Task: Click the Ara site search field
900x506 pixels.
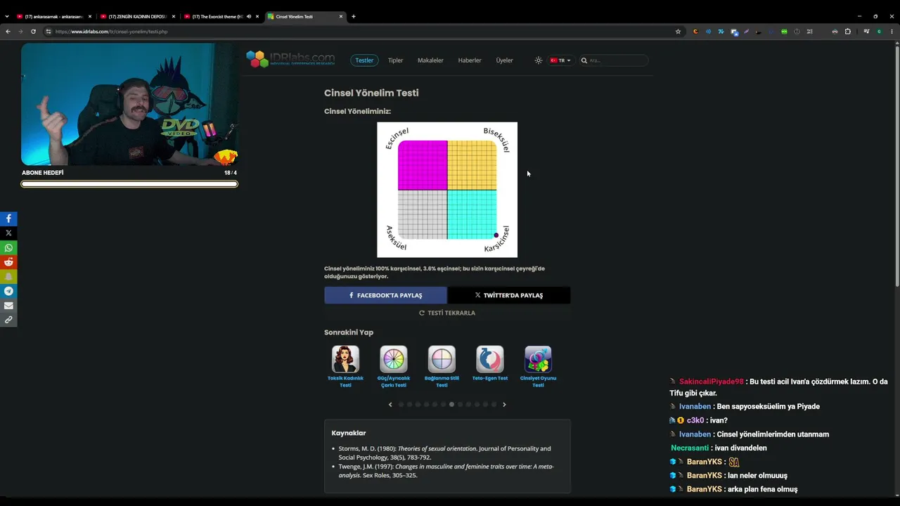Action: pos(615,60)
